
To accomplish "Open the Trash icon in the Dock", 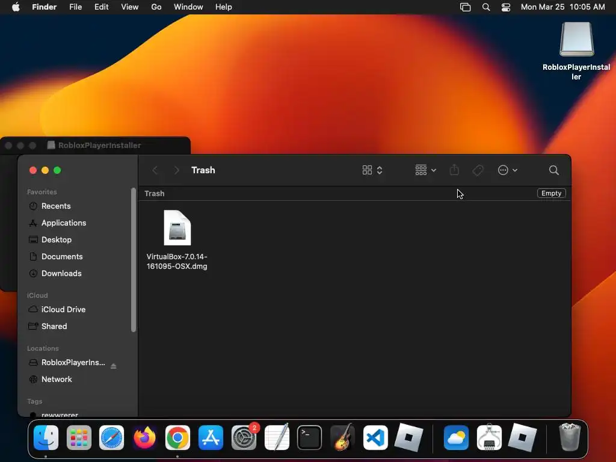I will click(x=570, y=437).
